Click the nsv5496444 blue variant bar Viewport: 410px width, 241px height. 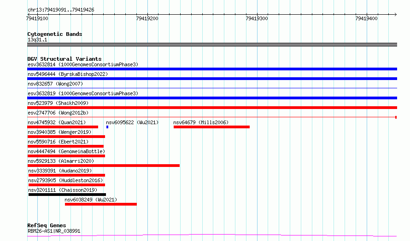[212, 79]
